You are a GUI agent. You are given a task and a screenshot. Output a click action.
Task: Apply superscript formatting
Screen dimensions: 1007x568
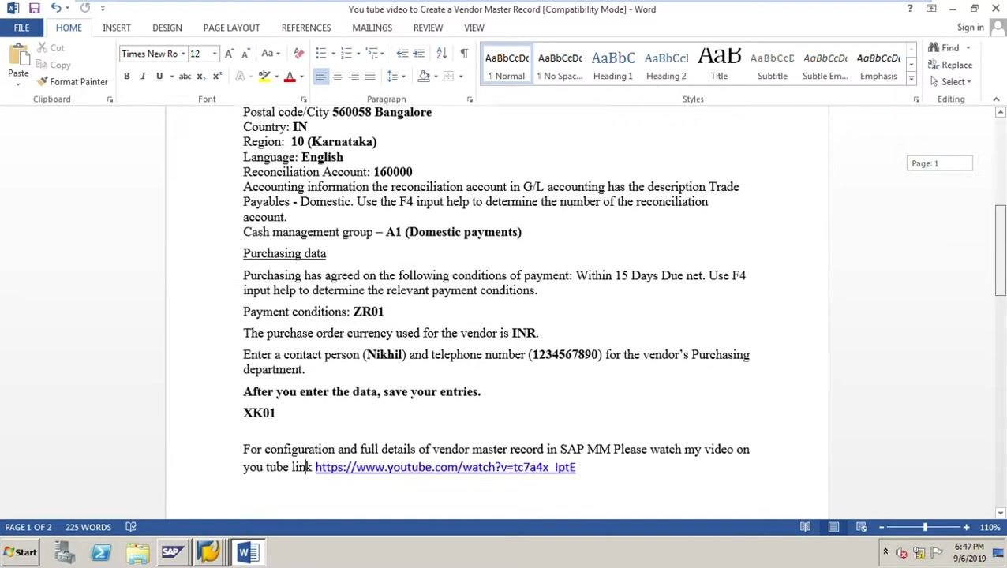[x=217, y=77]
